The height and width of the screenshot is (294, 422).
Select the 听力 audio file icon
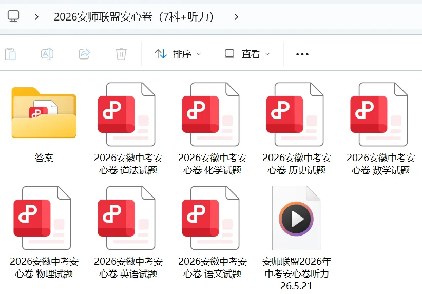[x=296, y=218]
